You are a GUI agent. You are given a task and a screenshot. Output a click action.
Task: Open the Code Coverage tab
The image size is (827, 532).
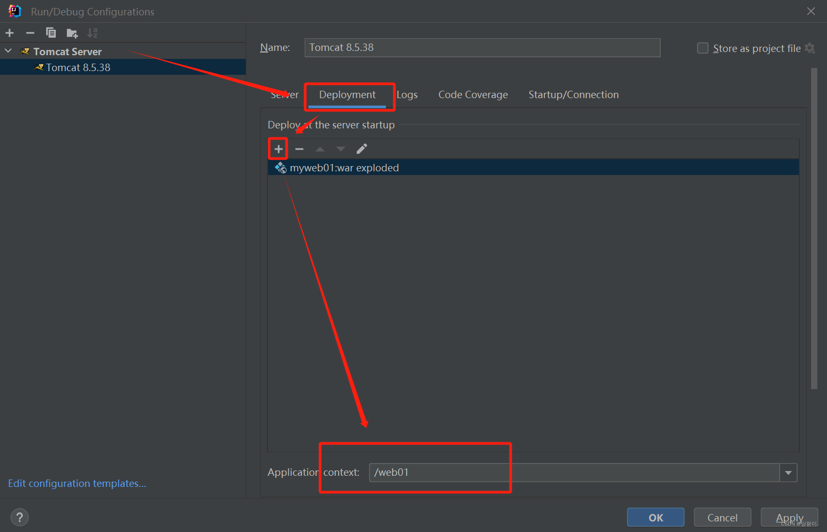(x=473, y=94)
